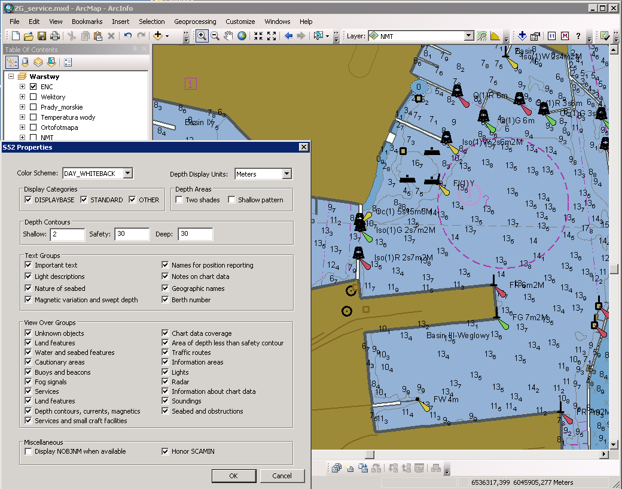Click the Add Data plus icon
Screen dimensions: 622x489
coord(158,36)
